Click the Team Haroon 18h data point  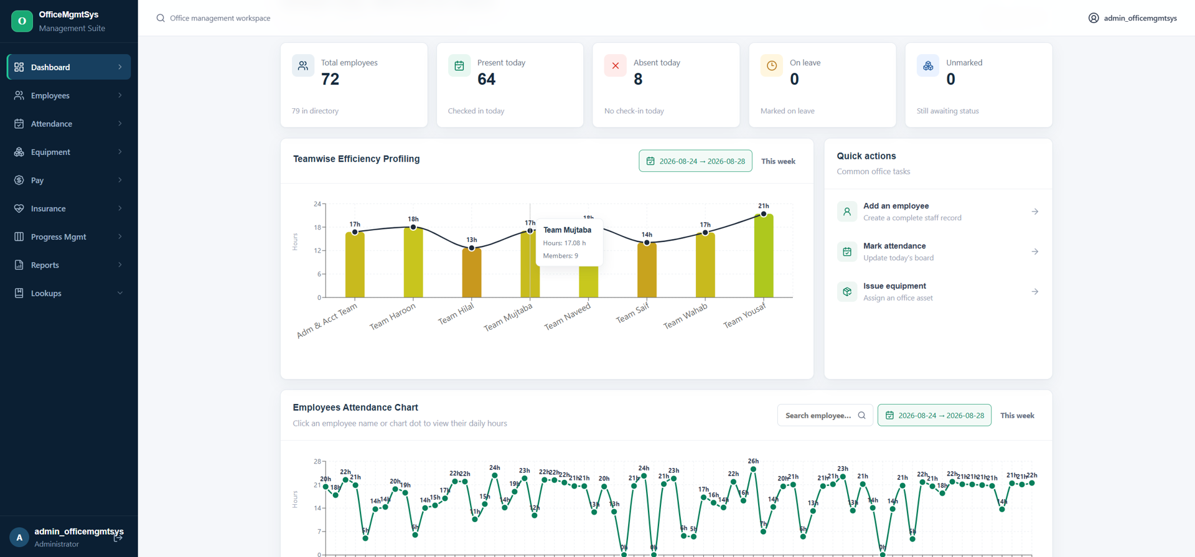(413, 227)
